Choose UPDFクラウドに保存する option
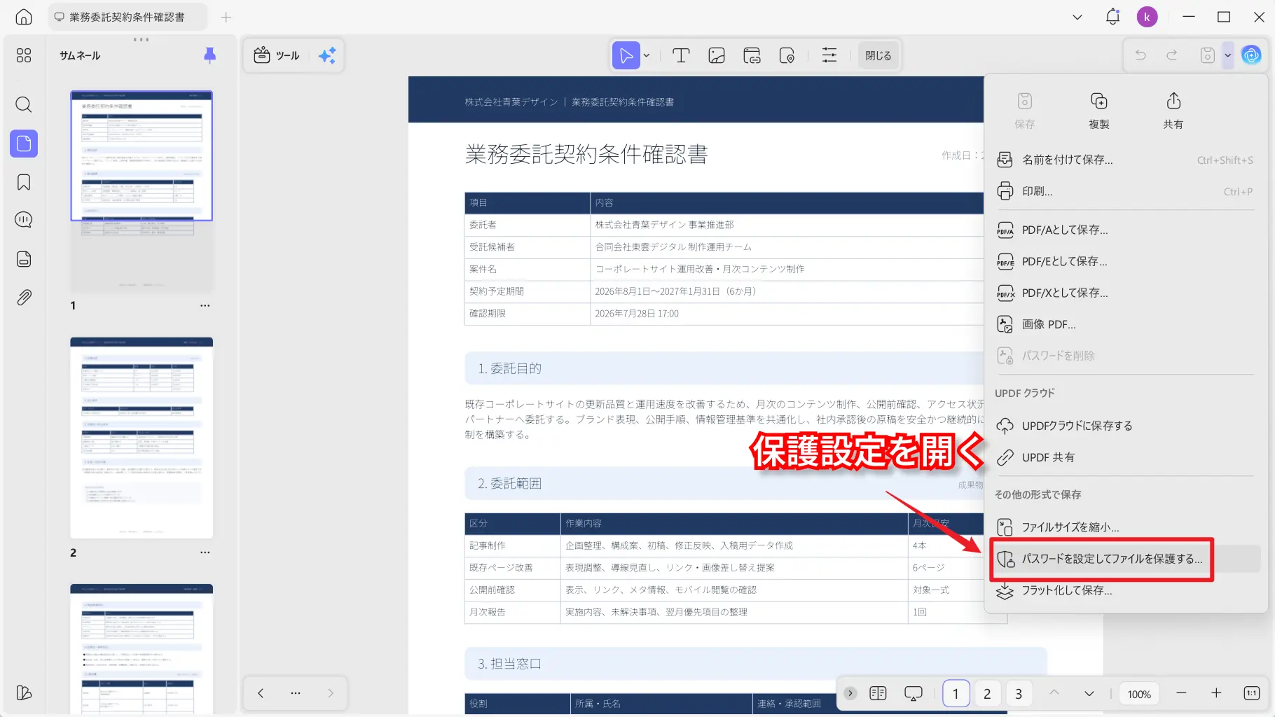 pyautogui.click(x=1125, y=426)
